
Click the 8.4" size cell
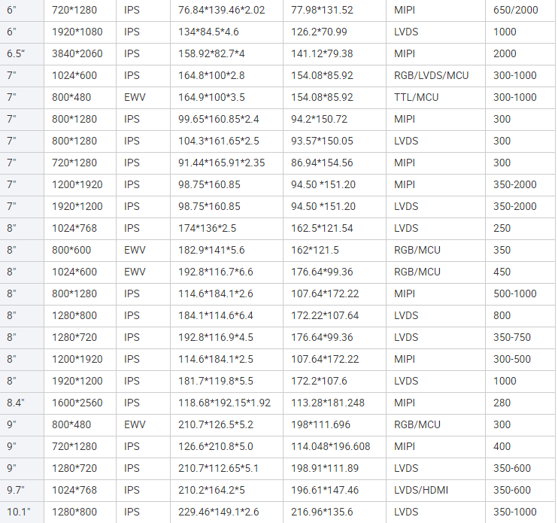coord(16,403)
